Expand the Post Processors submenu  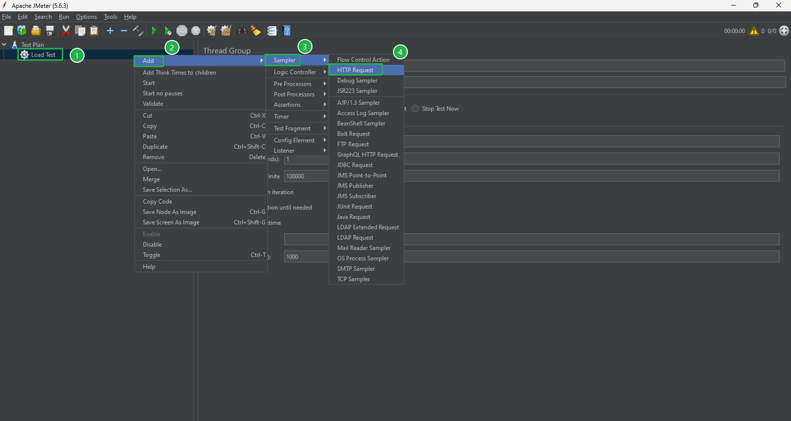298,94
